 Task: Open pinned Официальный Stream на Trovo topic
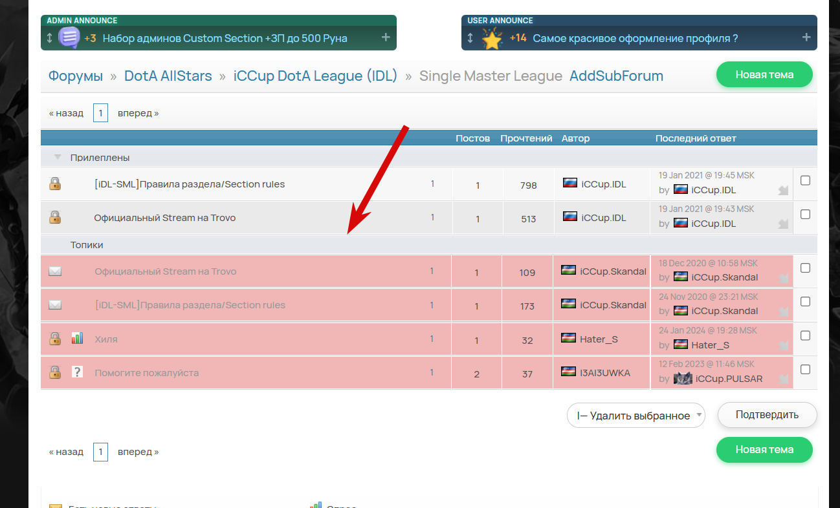pos(164,218)
